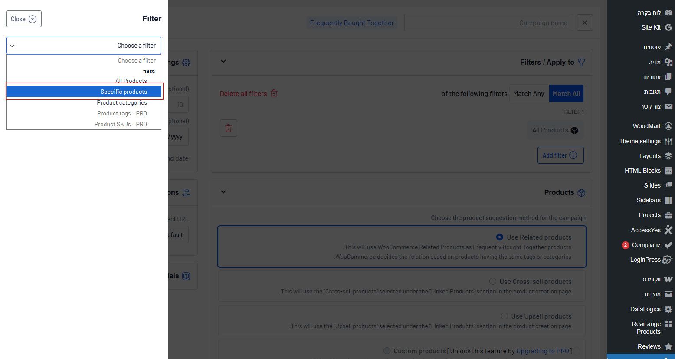Open the DataLogics gear icon

click(668, 309)
